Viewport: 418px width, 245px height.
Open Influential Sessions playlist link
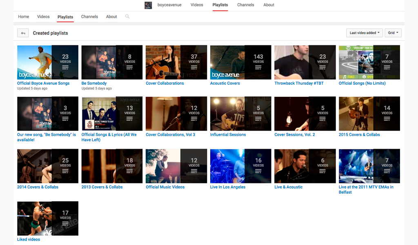click(x=228, y=135)
